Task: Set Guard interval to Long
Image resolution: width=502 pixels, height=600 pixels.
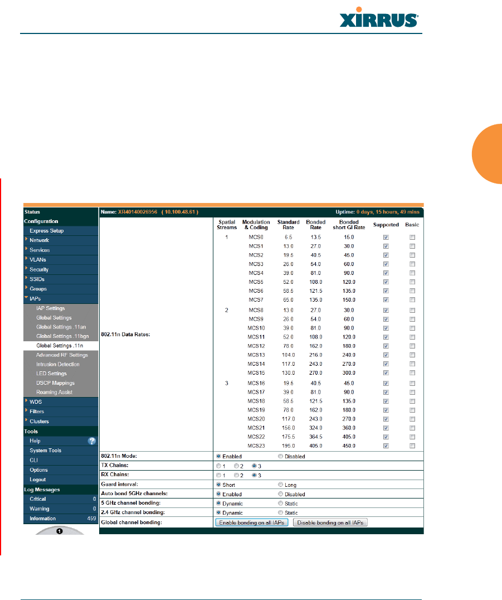Action: click(281, 485)
